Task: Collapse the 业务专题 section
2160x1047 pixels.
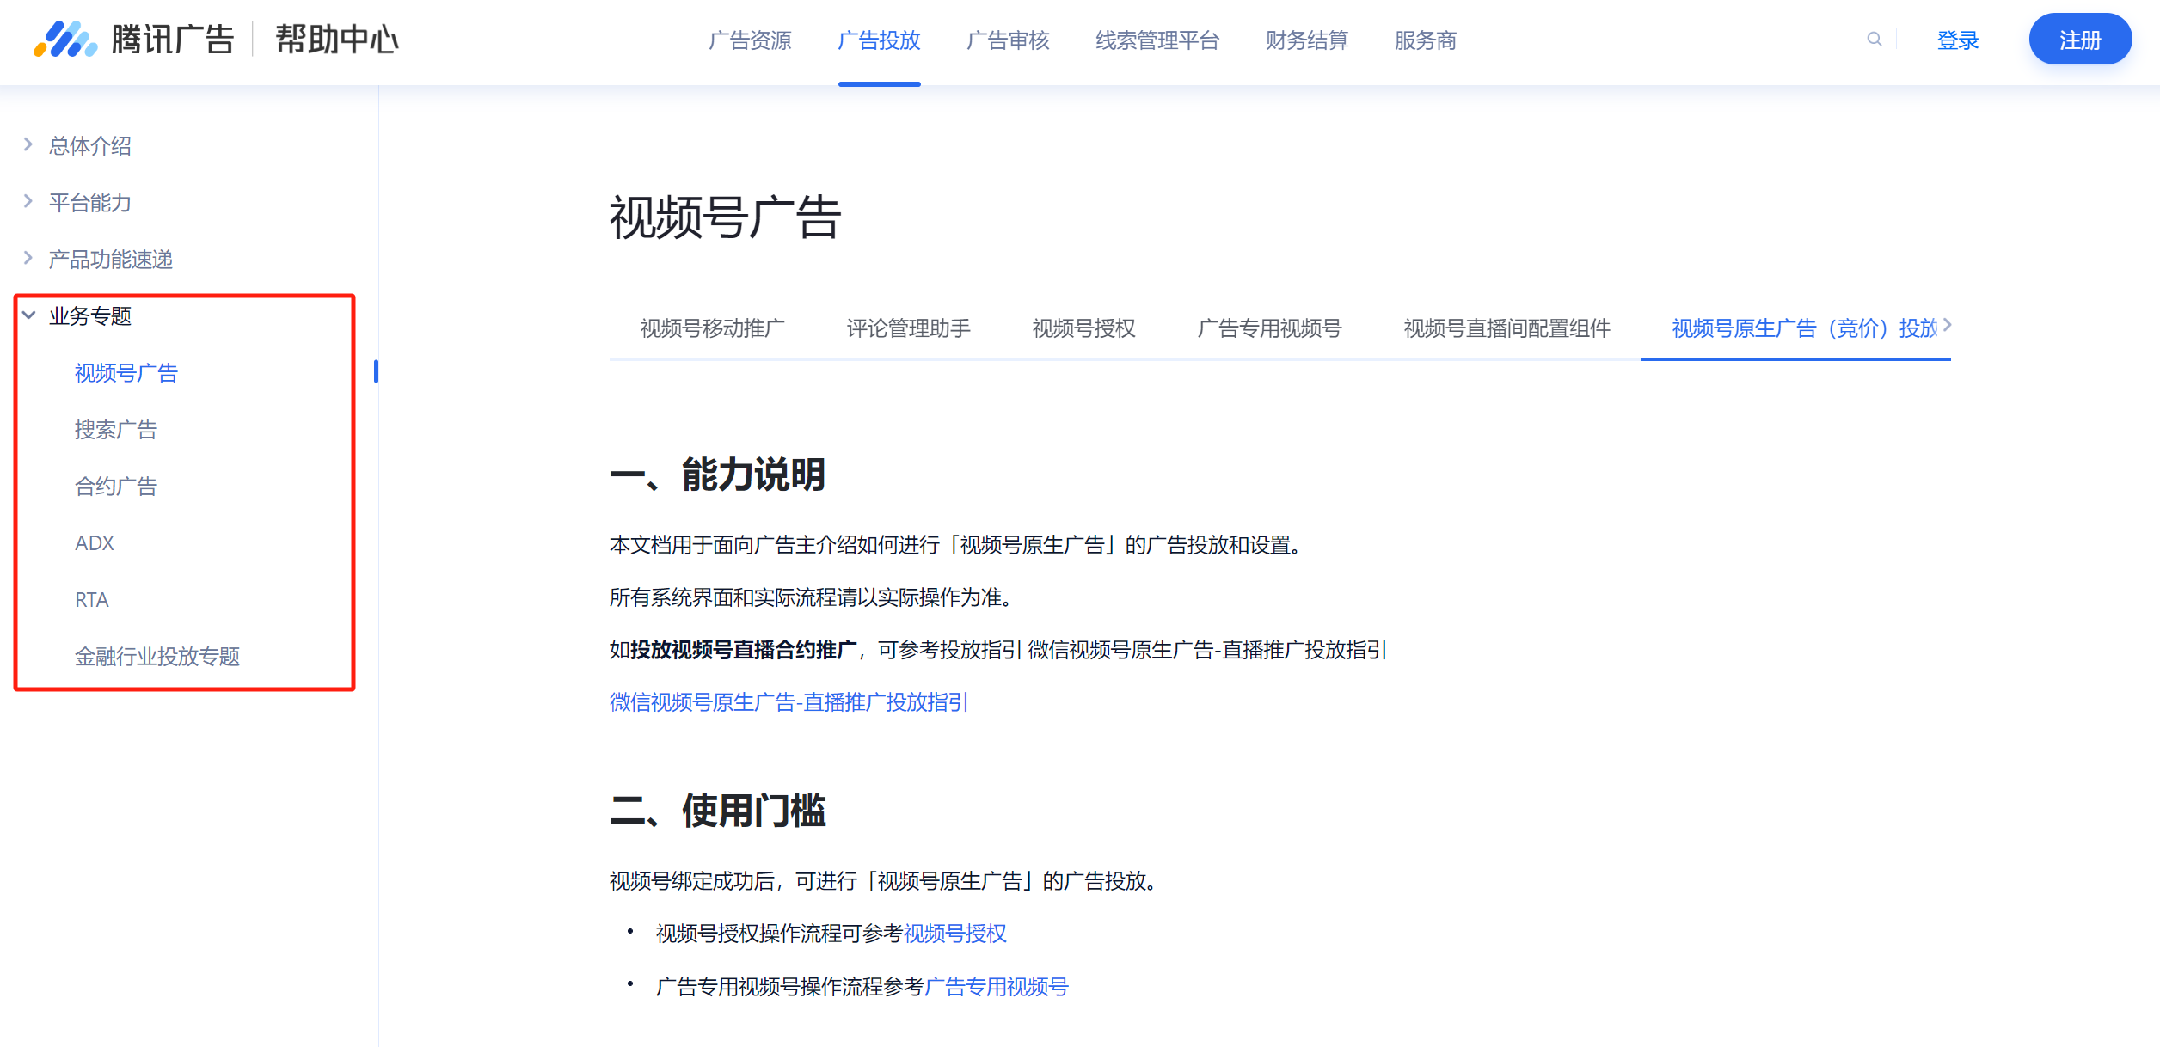Action: pyautogui.click(x=89, y=316)
